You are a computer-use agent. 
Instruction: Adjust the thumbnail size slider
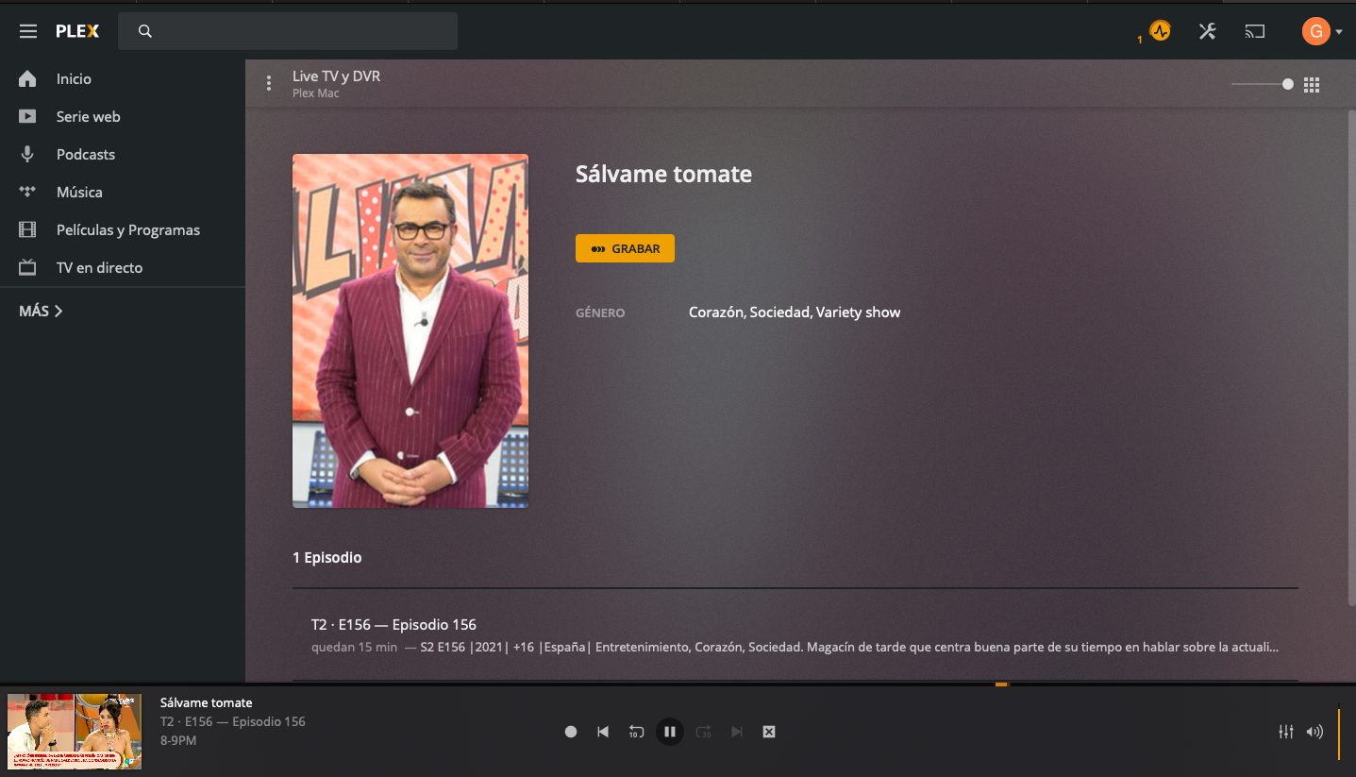pyautogui.click(x=1287, y=84)
